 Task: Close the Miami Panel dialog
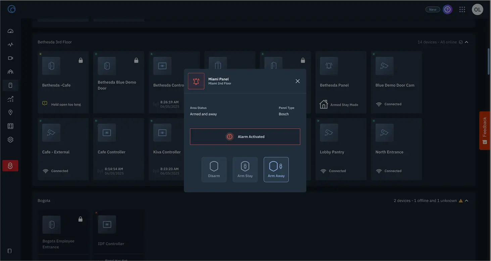(x=297, y=81)
